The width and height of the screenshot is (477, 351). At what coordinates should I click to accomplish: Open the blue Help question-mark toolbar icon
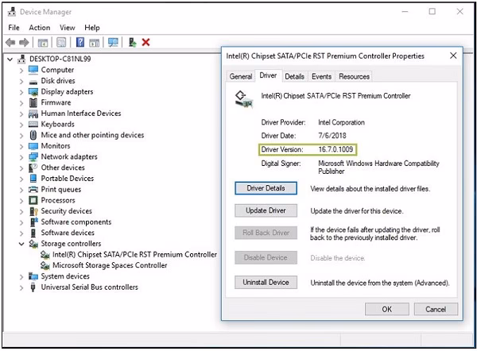[x=80, y=42]
